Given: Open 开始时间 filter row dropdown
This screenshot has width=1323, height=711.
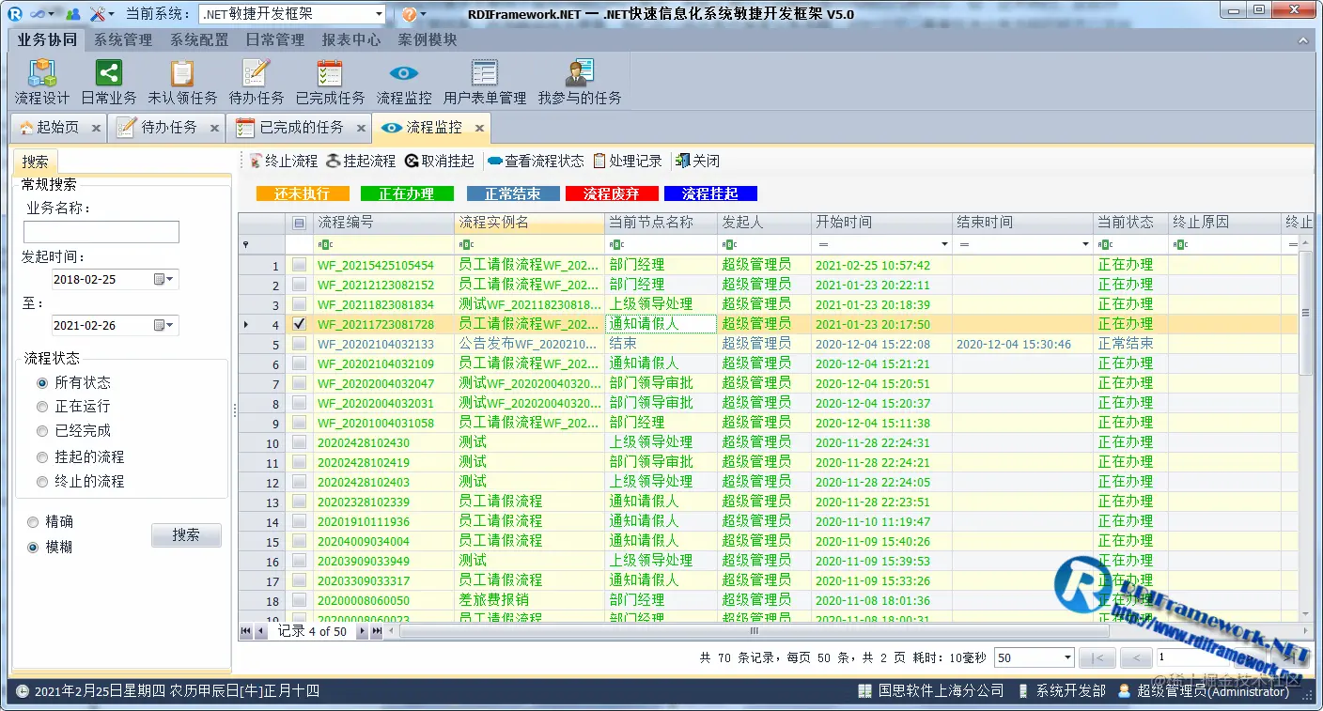Looking at the screenshot, I should 942,244.
